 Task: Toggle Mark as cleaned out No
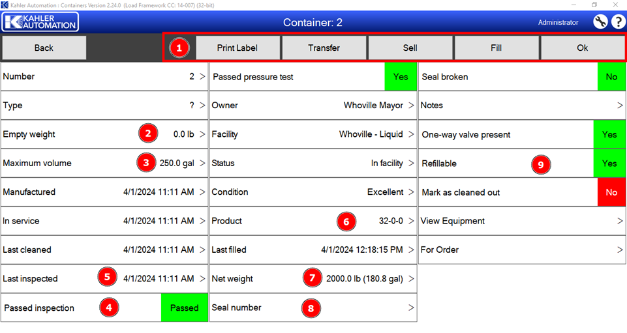611,192
